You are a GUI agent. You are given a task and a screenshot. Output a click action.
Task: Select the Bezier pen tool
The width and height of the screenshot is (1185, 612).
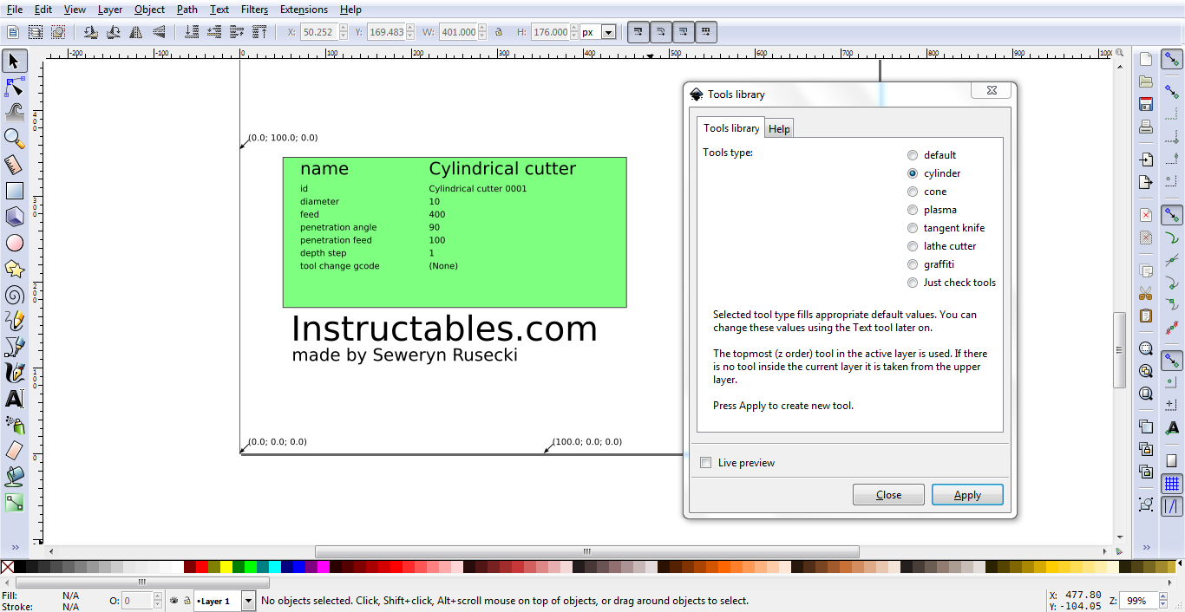pos(14,347)
